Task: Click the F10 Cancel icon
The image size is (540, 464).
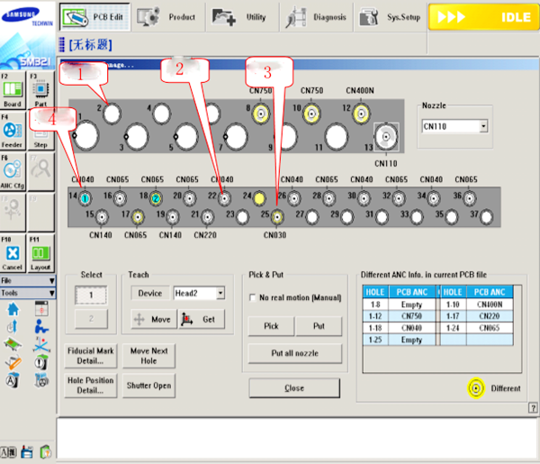Action: coord(13,253)
